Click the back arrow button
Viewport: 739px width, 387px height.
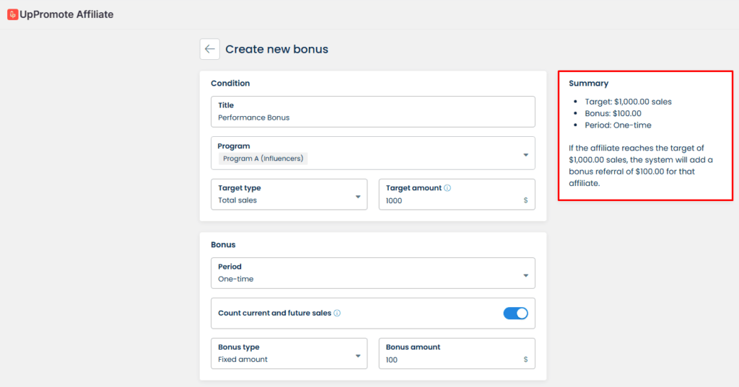pos(210,49)
